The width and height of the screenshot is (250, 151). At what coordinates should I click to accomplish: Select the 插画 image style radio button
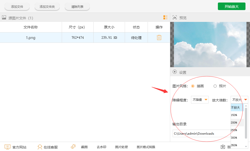click(x=193, y=86)
